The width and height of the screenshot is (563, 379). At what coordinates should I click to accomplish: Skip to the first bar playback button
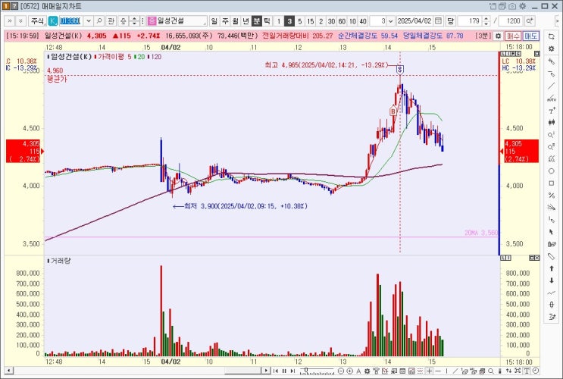(275, 371)
